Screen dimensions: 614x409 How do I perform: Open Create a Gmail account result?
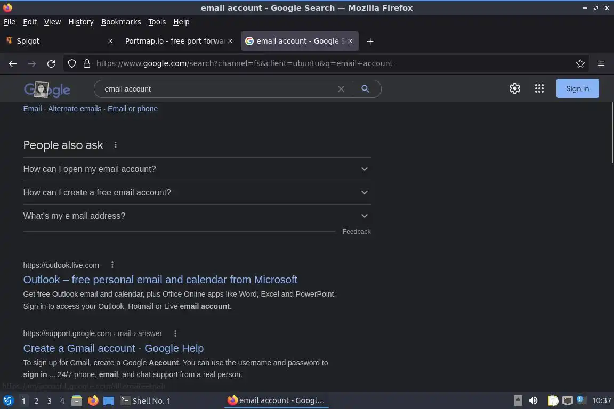[x=113, y=348]
